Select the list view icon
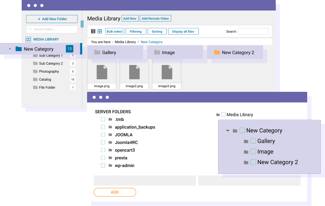325x206 pixels. point(93,31)
